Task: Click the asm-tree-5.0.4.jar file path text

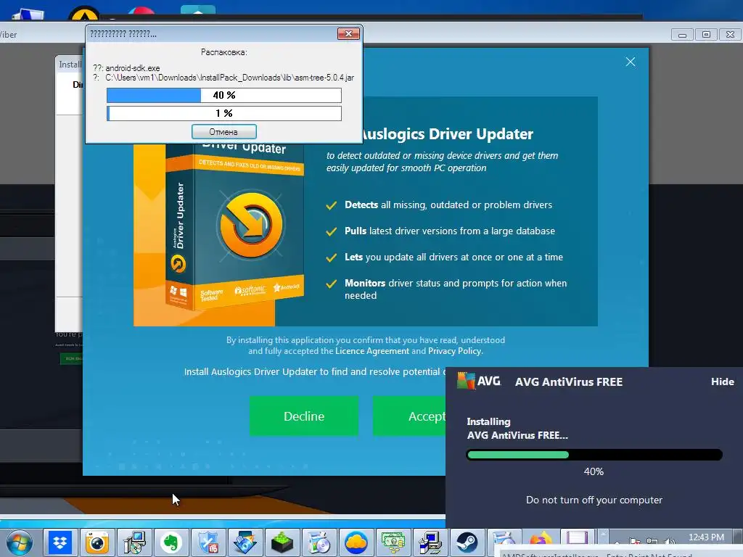Action: pyautogui.click(x=229, y=78)
